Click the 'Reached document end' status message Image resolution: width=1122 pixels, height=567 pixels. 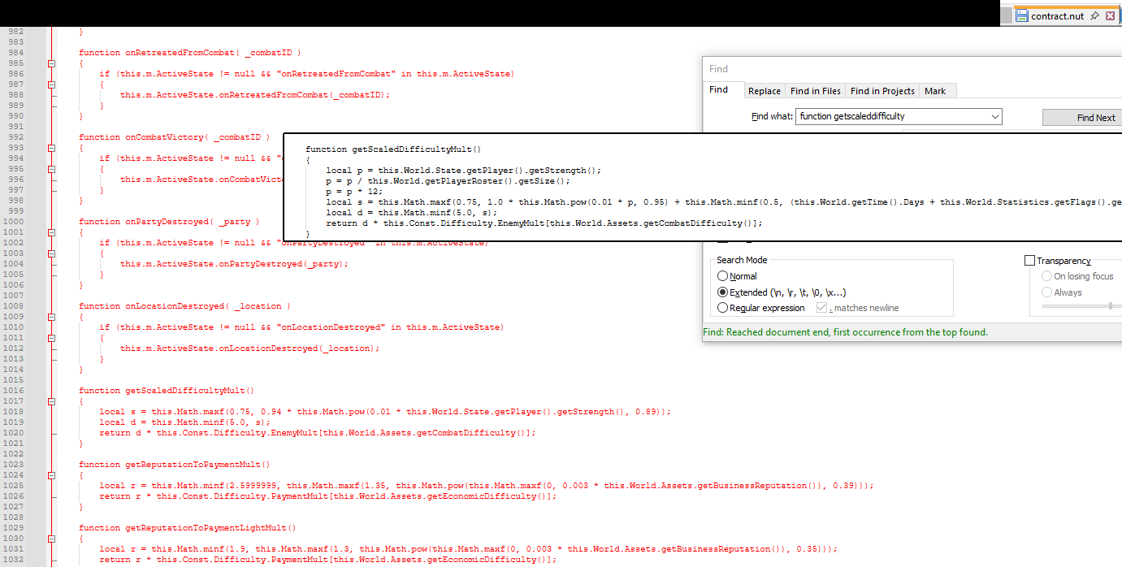[x=846, y=332]
